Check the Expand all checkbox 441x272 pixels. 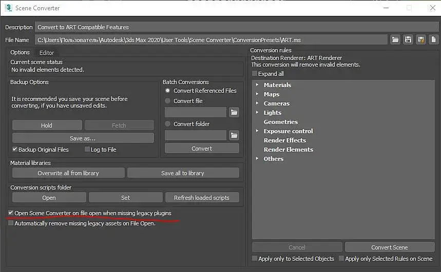(x=255, y=74)
